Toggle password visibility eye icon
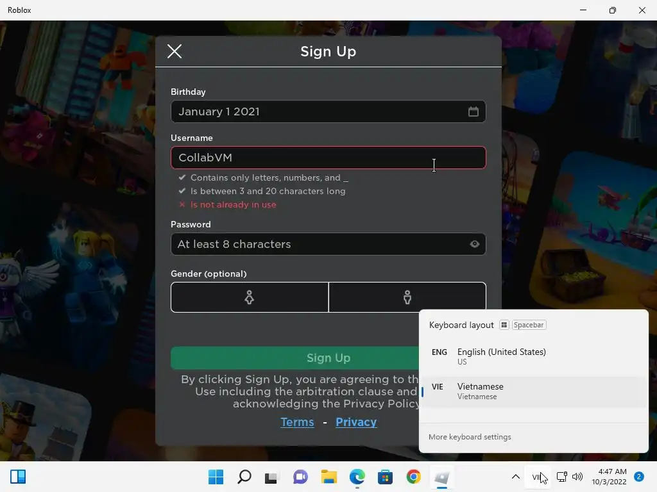657x492 pixels. coord(474,244)
